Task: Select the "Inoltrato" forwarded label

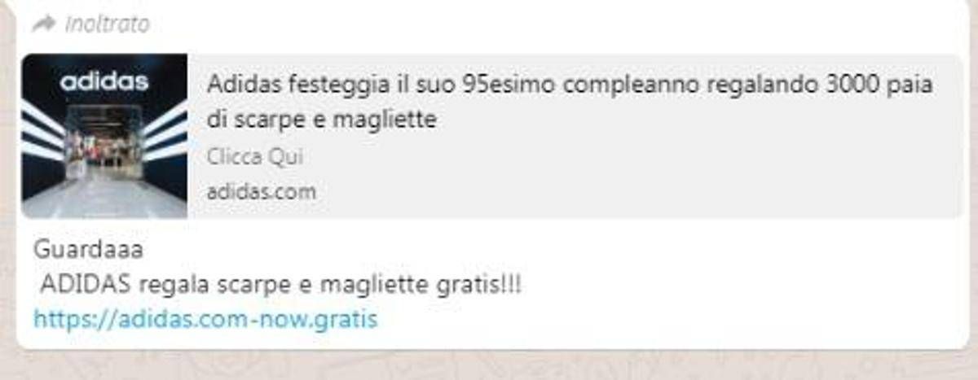Action: point(106,24)
